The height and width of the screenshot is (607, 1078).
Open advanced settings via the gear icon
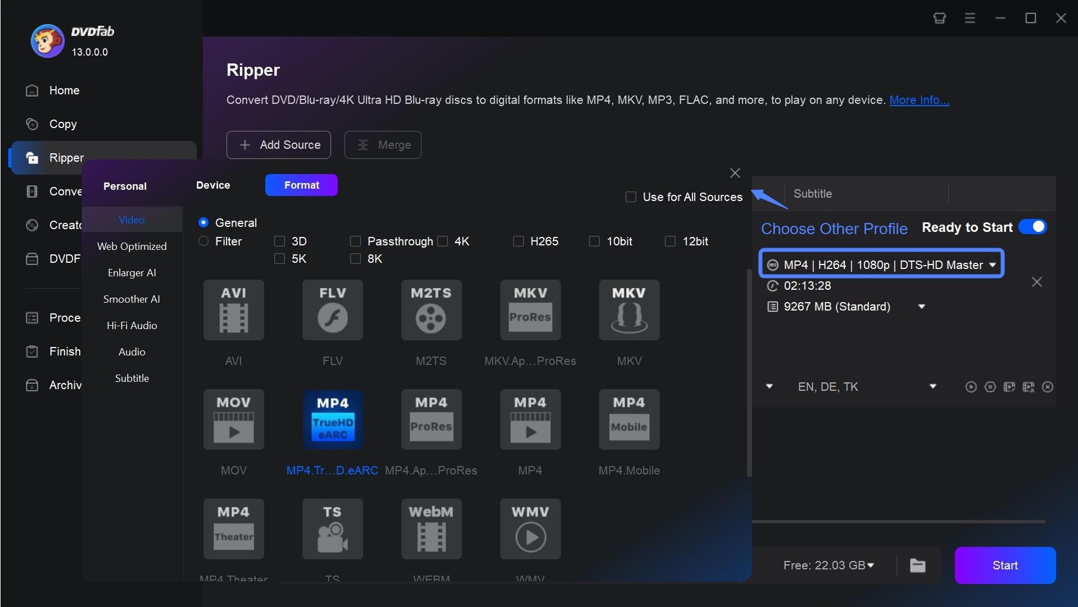pyautogui.click(x=990, y=387)
